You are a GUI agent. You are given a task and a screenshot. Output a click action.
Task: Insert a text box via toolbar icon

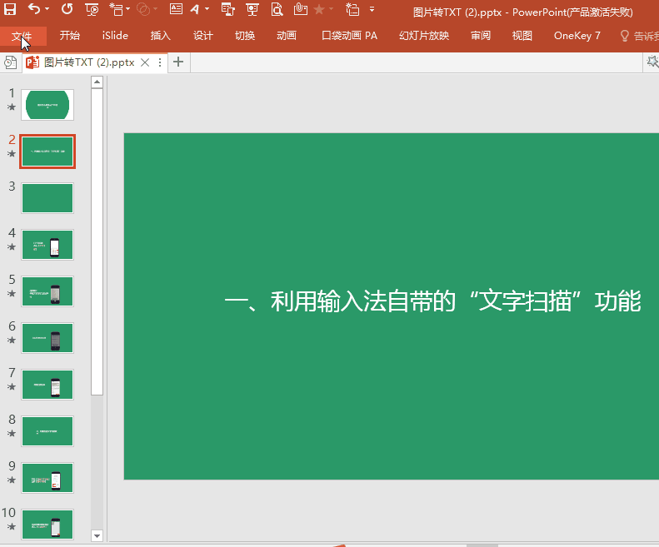[176, 9]
